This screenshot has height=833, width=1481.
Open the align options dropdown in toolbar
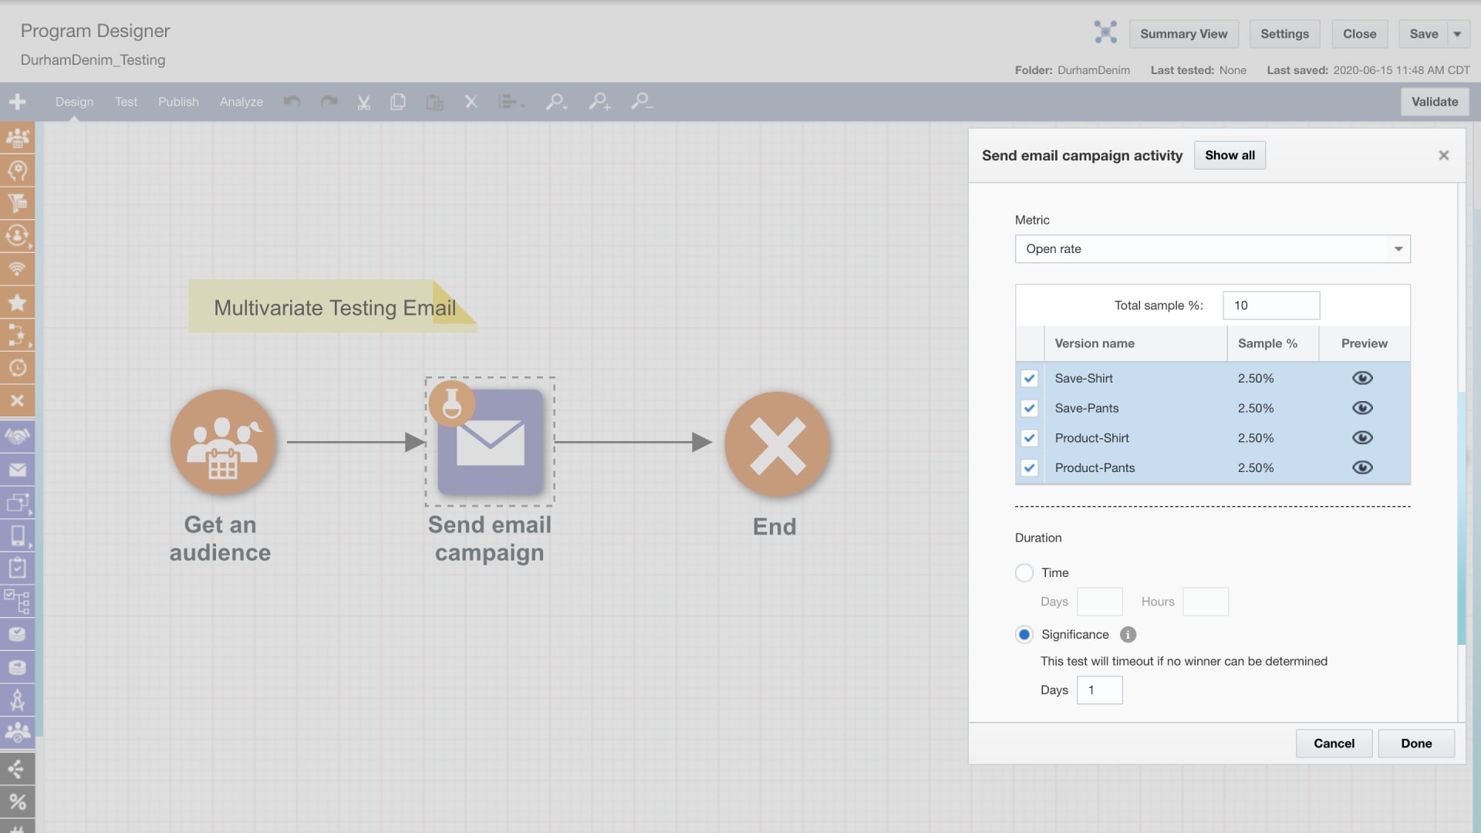[x=511, y=102]
